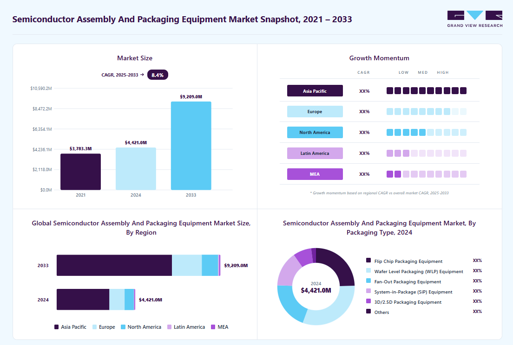Click the Asia Pacific region button
Image resolution: width=513 pixels, height=345 pixels.
[315, 91]
